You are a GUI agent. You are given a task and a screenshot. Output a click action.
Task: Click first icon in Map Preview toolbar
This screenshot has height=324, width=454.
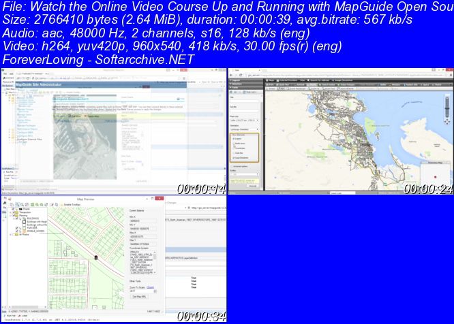tap(12, 205)
